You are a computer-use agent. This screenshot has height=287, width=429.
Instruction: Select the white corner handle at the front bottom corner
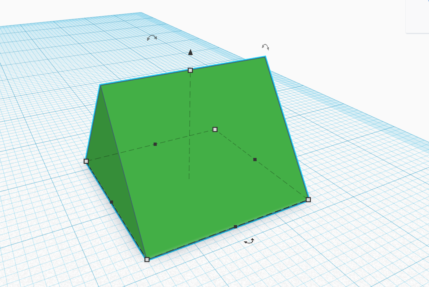pyautogui.click(x=147, y=259)
